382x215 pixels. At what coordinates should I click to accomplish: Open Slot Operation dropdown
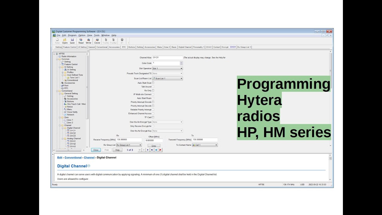click(167, 68)
